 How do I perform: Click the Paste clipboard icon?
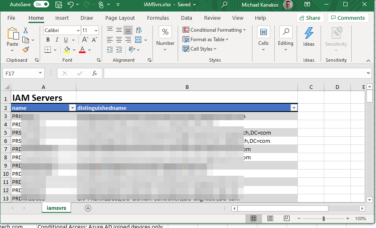click(13, 33)
